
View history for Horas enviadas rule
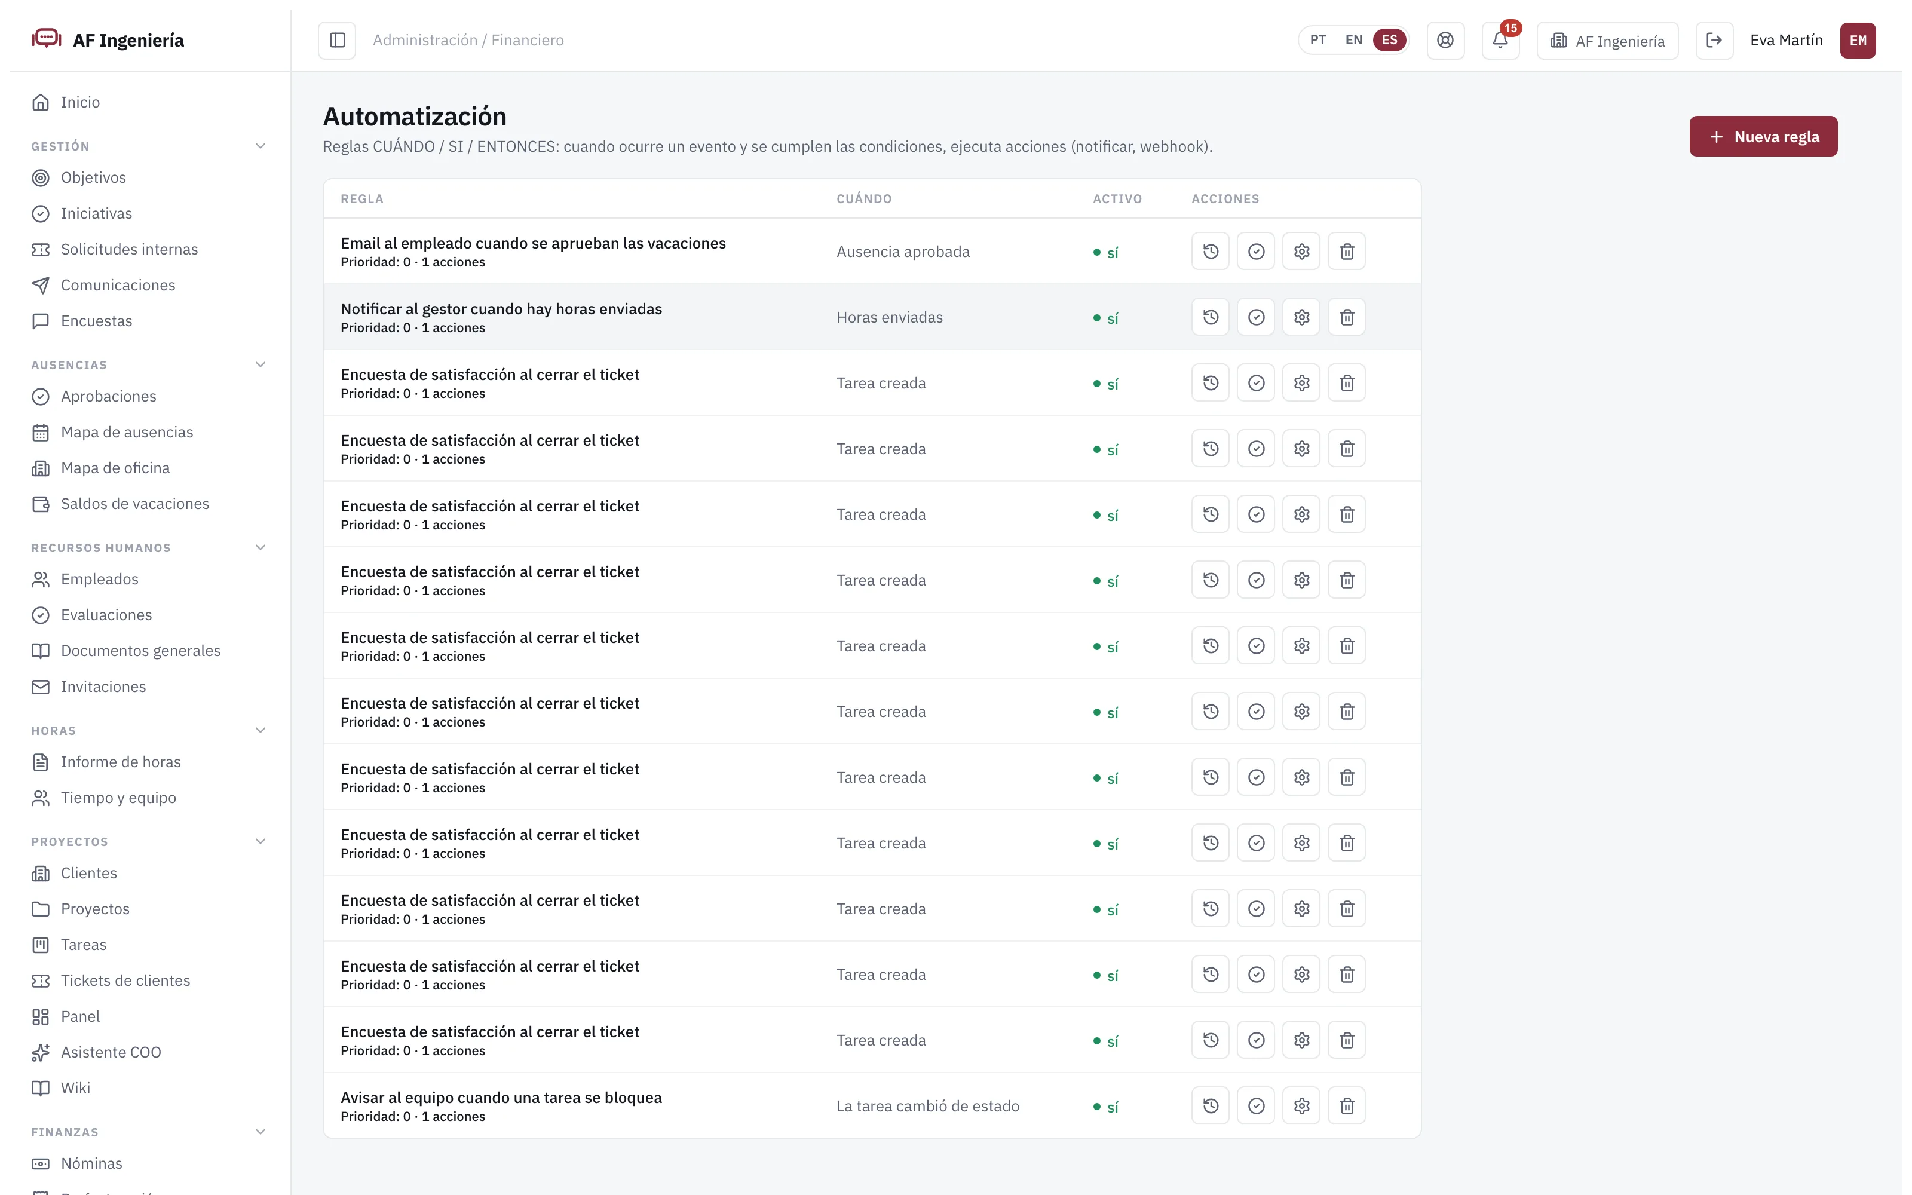point(1211,317)
